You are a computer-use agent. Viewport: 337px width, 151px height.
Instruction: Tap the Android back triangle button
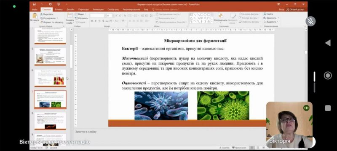(328, 43)
